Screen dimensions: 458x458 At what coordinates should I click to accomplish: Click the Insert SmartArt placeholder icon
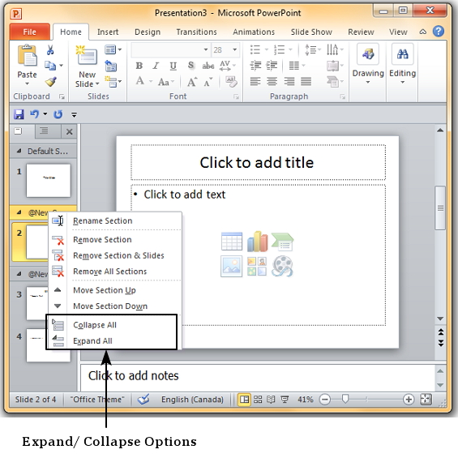pyautogui.click(x=282, y=242)
